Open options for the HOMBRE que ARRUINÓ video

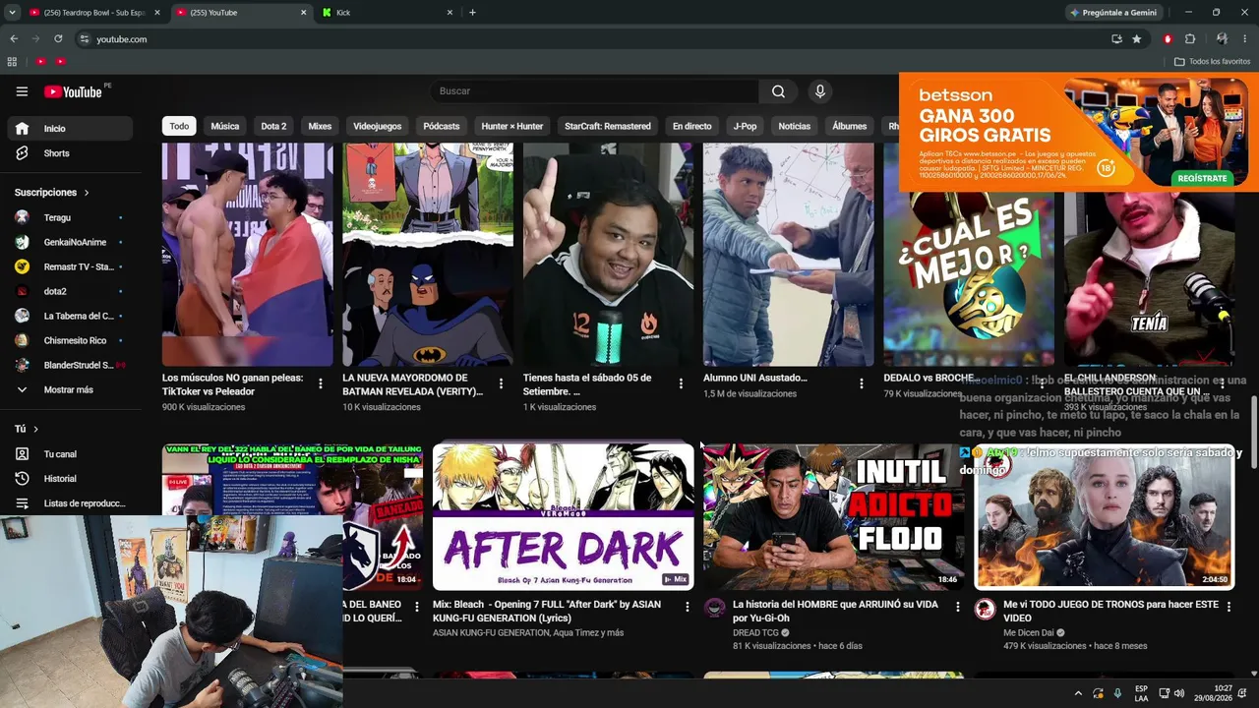[957, 607]
